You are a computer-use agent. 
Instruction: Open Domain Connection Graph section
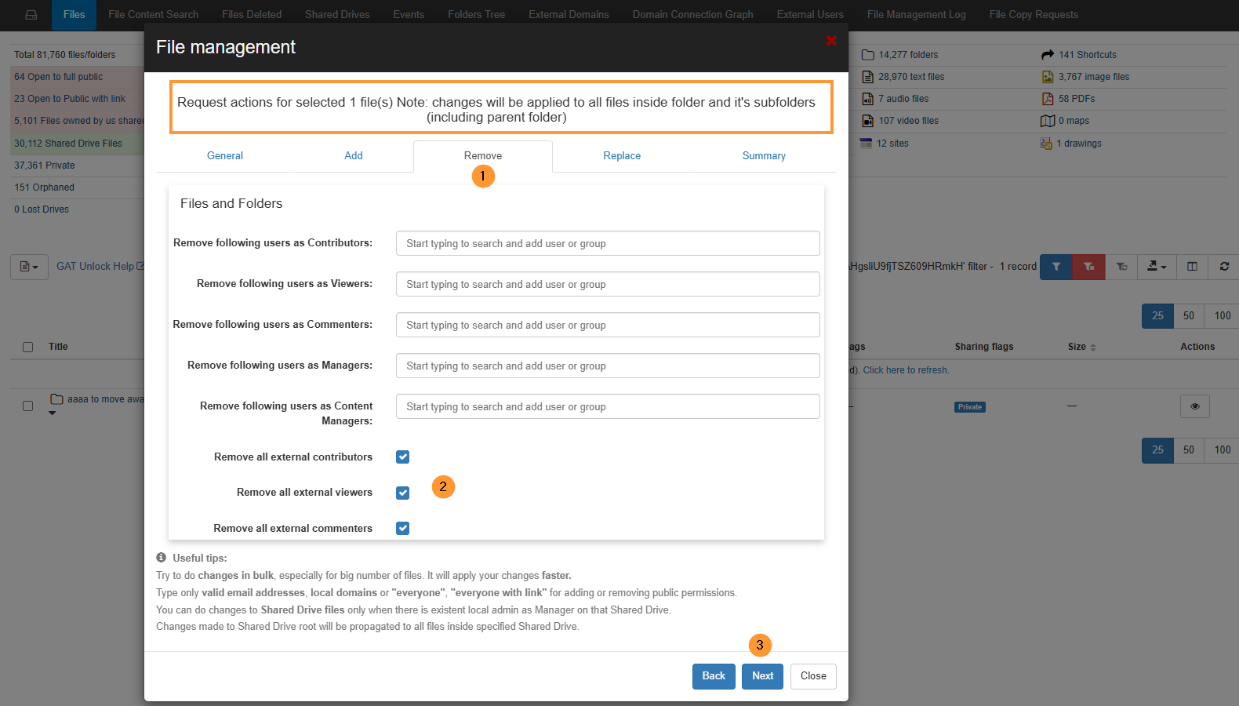[693, 15]
